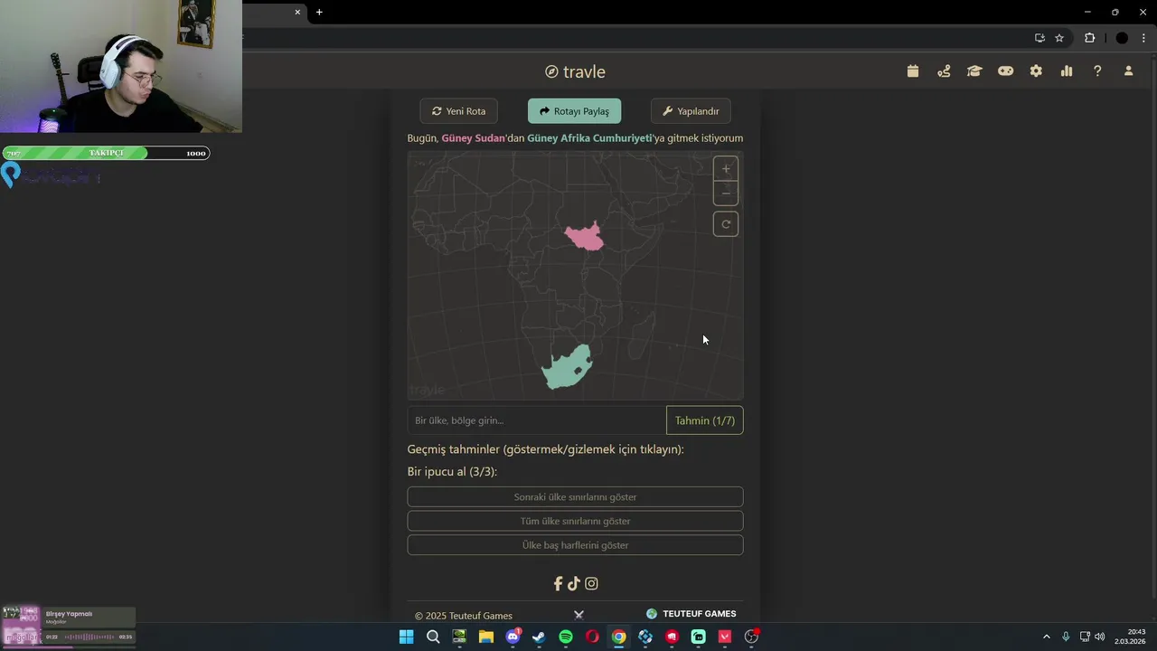This screenshot has width=1157, height=651.
Task: Open Valorant from the taskbar
Action: coord(725,637)
